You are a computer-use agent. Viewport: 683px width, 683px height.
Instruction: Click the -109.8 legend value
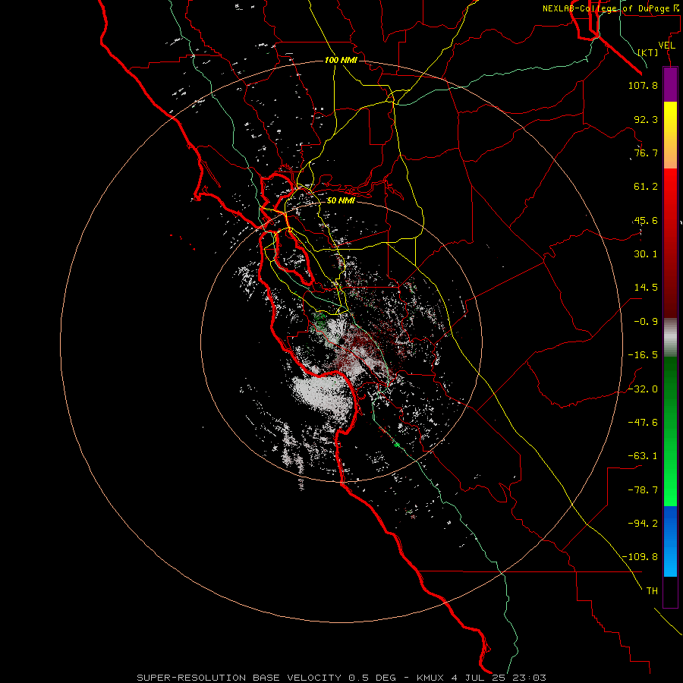640,557
